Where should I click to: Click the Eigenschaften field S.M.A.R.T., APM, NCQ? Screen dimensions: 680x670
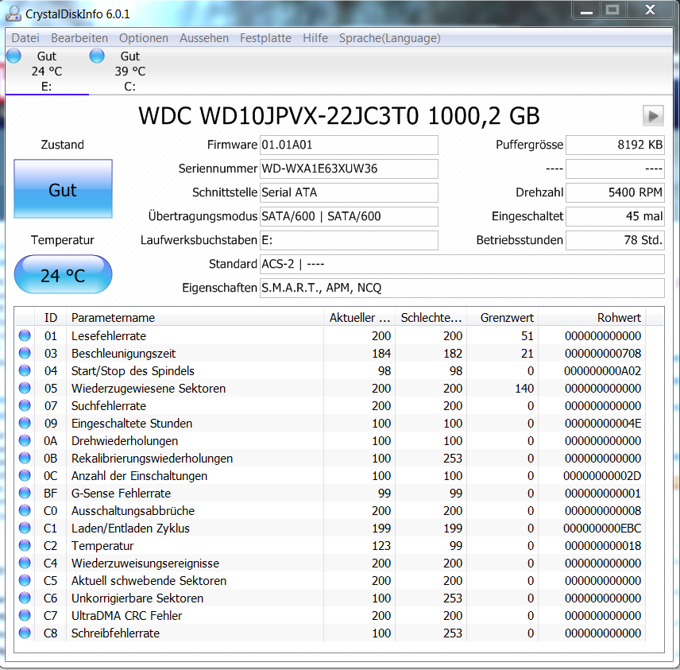tap(462, 289)
